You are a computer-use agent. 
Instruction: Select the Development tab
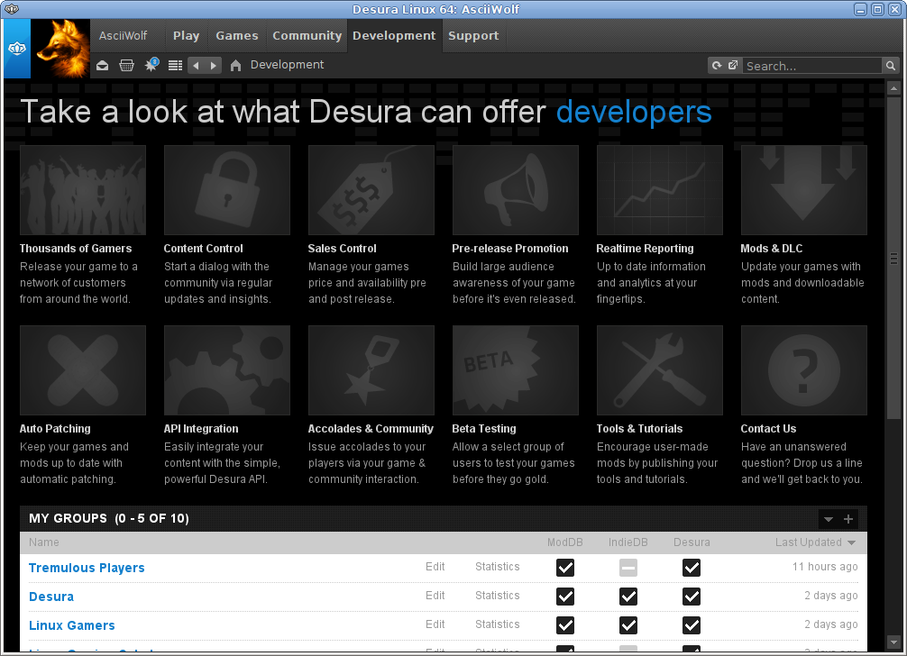tap(394, 36)
